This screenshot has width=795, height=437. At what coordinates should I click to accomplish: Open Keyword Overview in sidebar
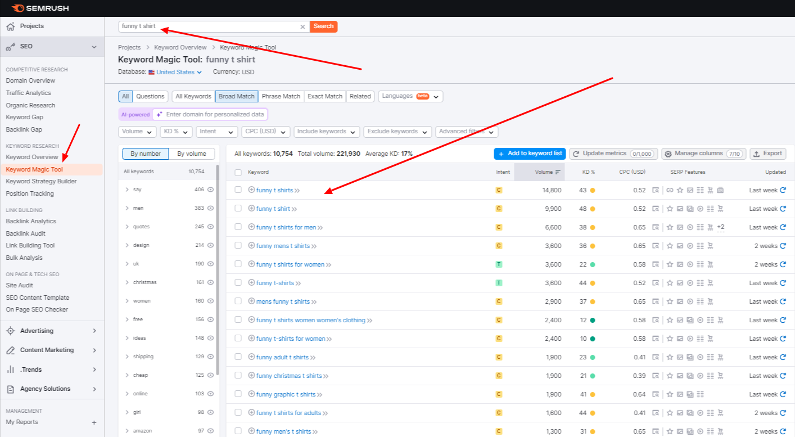32,157
